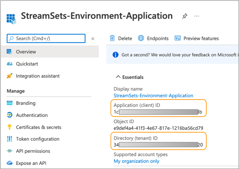Viewport: 239px width, 169px height.
Task: Open the My organization only link
Action: click(x=137, y=161)
